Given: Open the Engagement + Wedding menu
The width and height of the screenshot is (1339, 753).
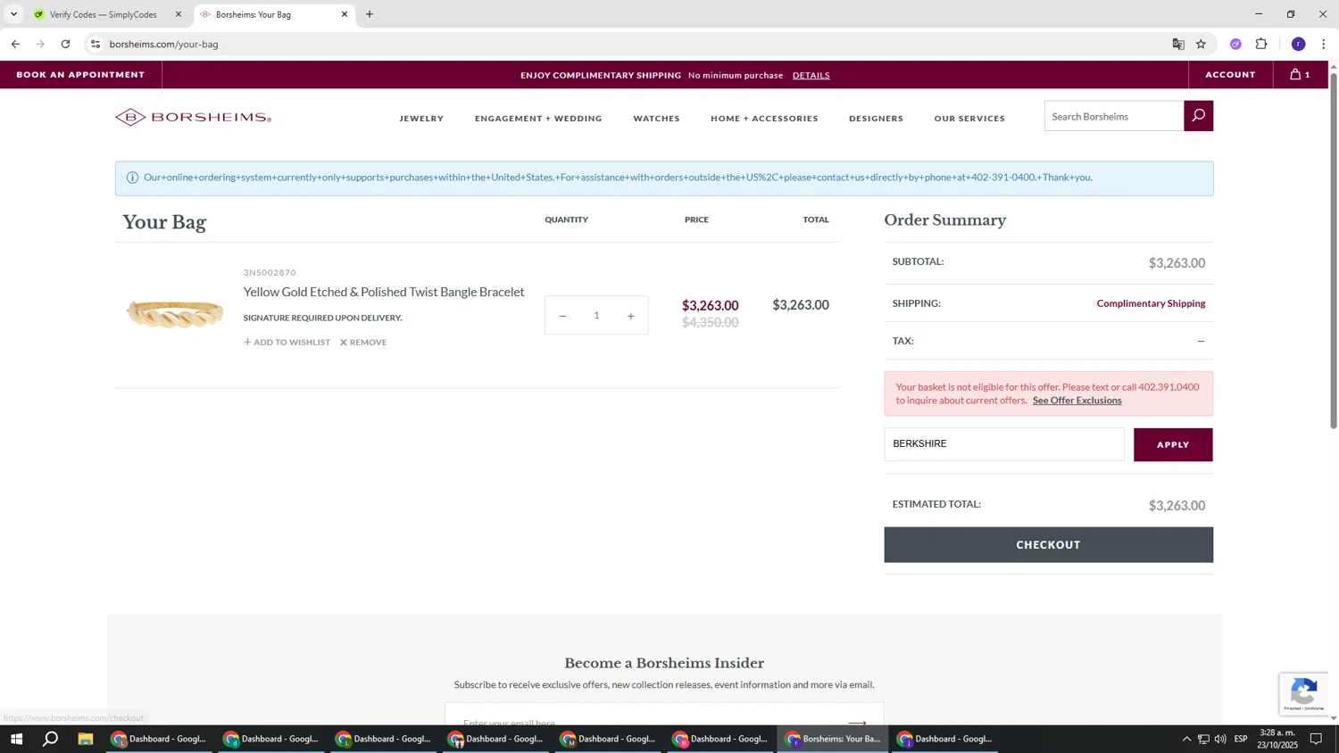Looking at the screenshot, I should [x=538, y=118].
